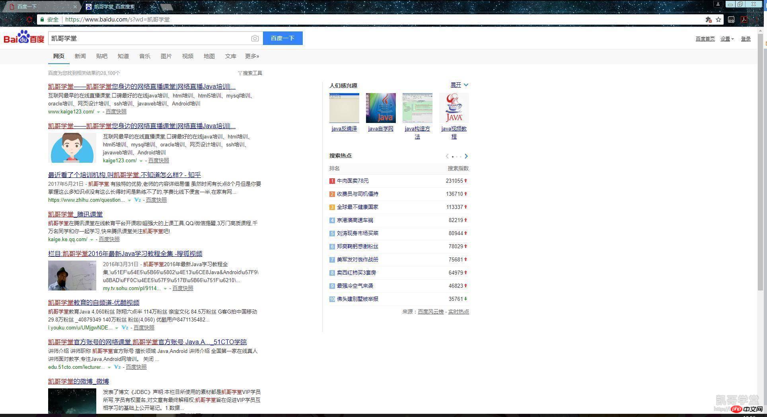This screenshot has height=417, width=767.
Task: Open 实时热点 link
Action: pos(459,312)
